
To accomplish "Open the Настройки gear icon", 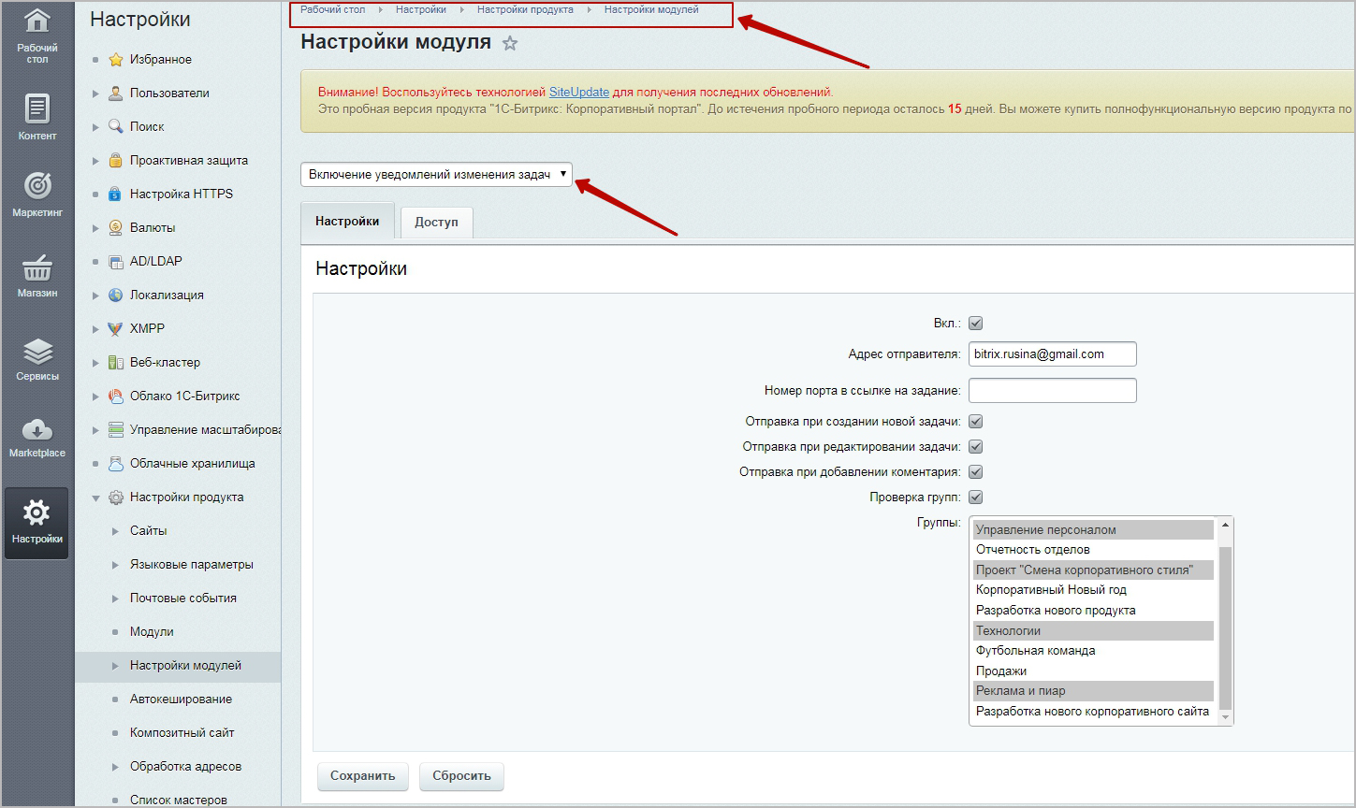I will click(x=36, y=512).
